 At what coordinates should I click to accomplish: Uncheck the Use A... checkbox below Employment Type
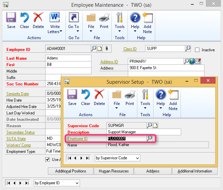point(48,159)
